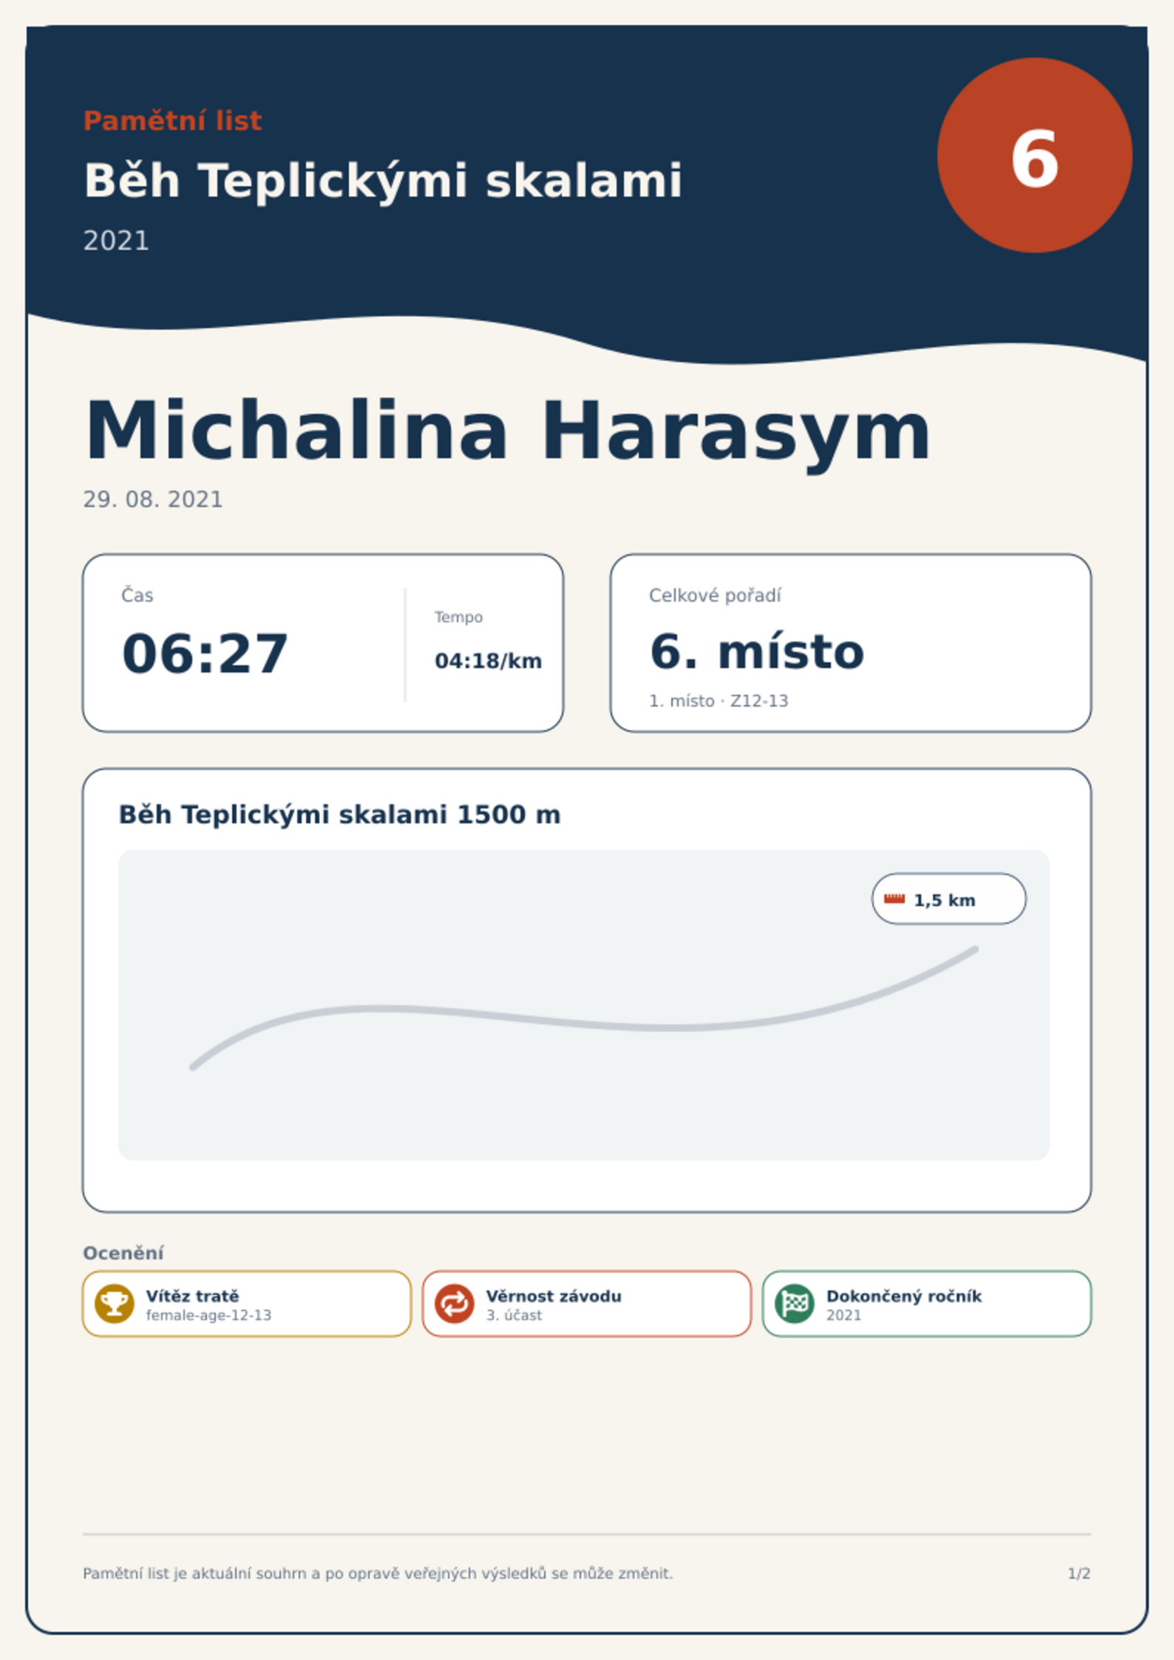Screen dimensions: 1174x1660
Task: Click the red ruler distance icon
Action: [895, 899]
